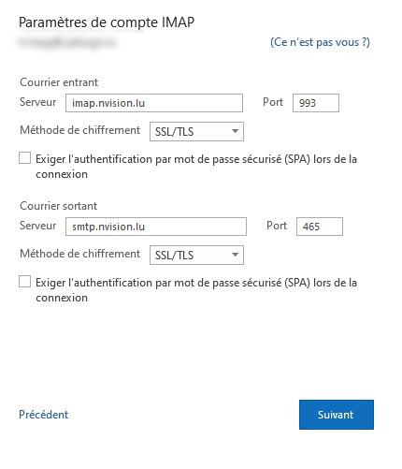Screen dimensions: 402x469
Task: Click the incoming server field imap.nvision.lu
Action: (154, 103)
